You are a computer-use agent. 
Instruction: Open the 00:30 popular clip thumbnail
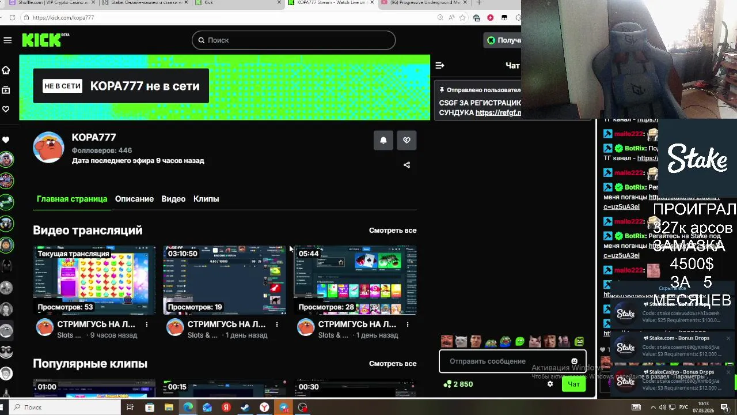[x=355, y=388]
